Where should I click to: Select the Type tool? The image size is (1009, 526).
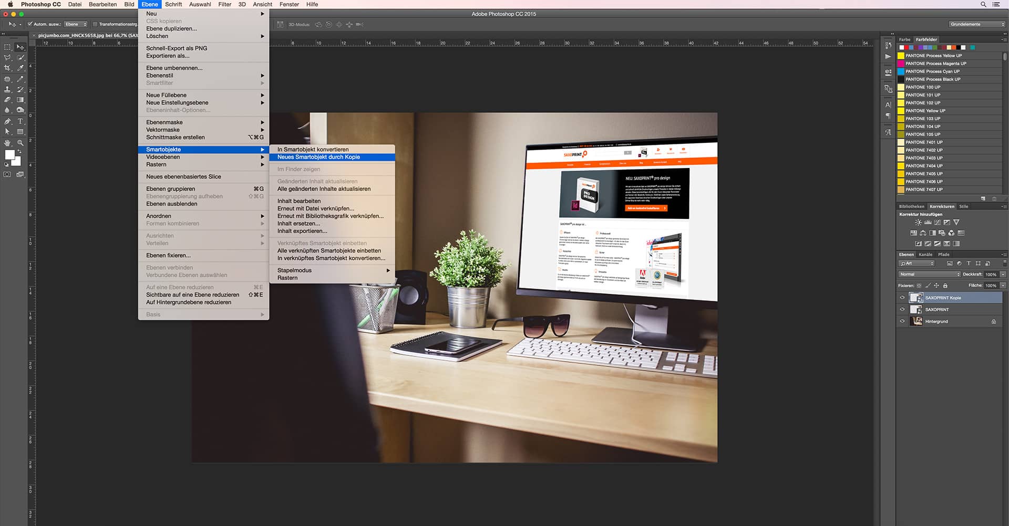[20, 121]
